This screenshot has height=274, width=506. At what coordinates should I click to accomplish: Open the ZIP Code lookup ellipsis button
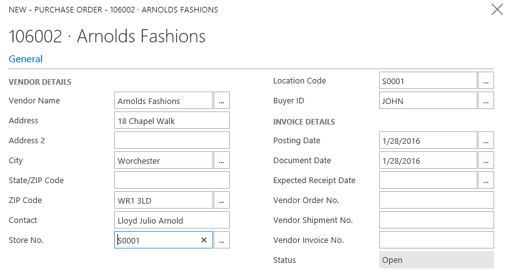222,200
